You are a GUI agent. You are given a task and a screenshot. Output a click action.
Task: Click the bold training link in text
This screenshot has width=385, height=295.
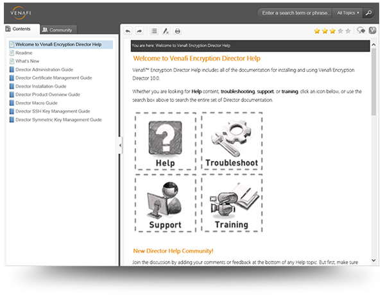coord(290,92)
